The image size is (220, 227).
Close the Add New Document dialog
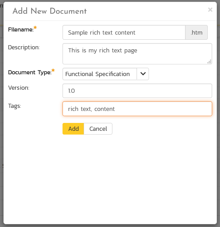coord(210,10)
